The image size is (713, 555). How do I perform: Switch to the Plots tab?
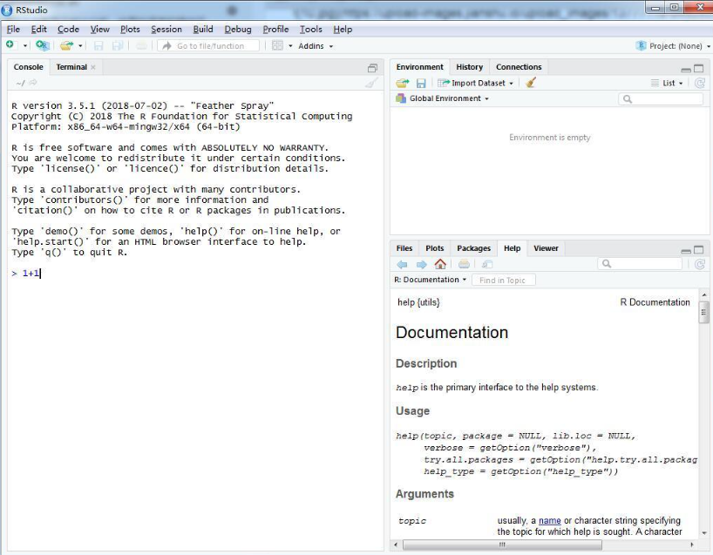(434, 248)
